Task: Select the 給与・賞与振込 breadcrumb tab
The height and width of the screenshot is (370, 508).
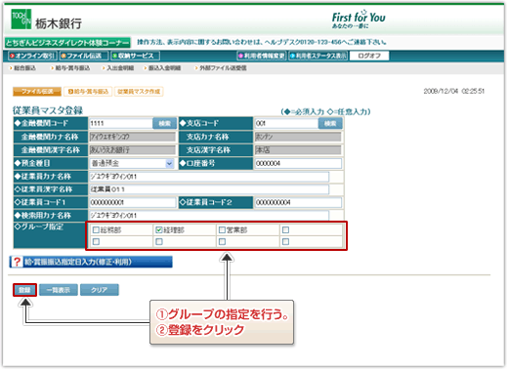Action: coord(88,92)
